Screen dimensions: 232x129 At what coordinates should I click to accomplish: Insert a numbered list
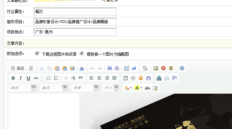49,78
